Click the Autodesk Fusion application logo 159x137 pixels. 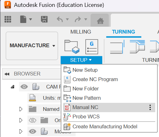tap(7, 5)
